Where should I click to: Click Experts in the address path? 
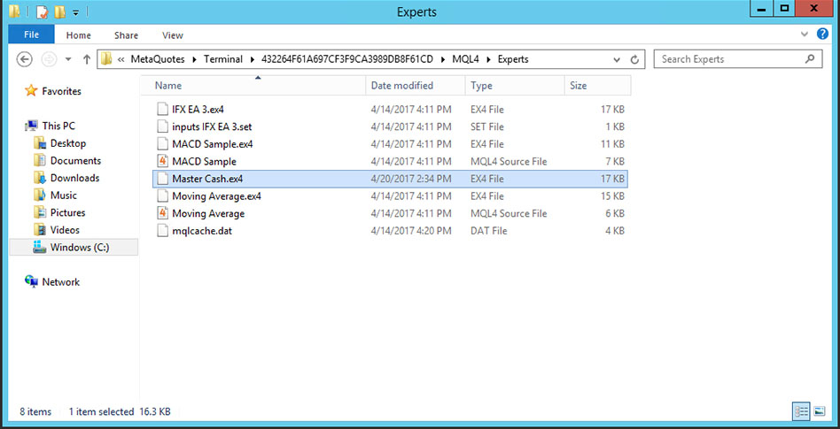513,59
